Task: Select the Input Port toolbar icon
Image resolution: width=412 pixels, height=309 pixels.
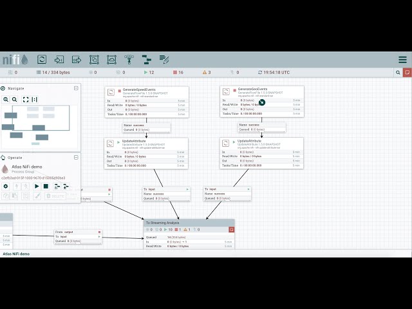Action: [x=59, y=60]
